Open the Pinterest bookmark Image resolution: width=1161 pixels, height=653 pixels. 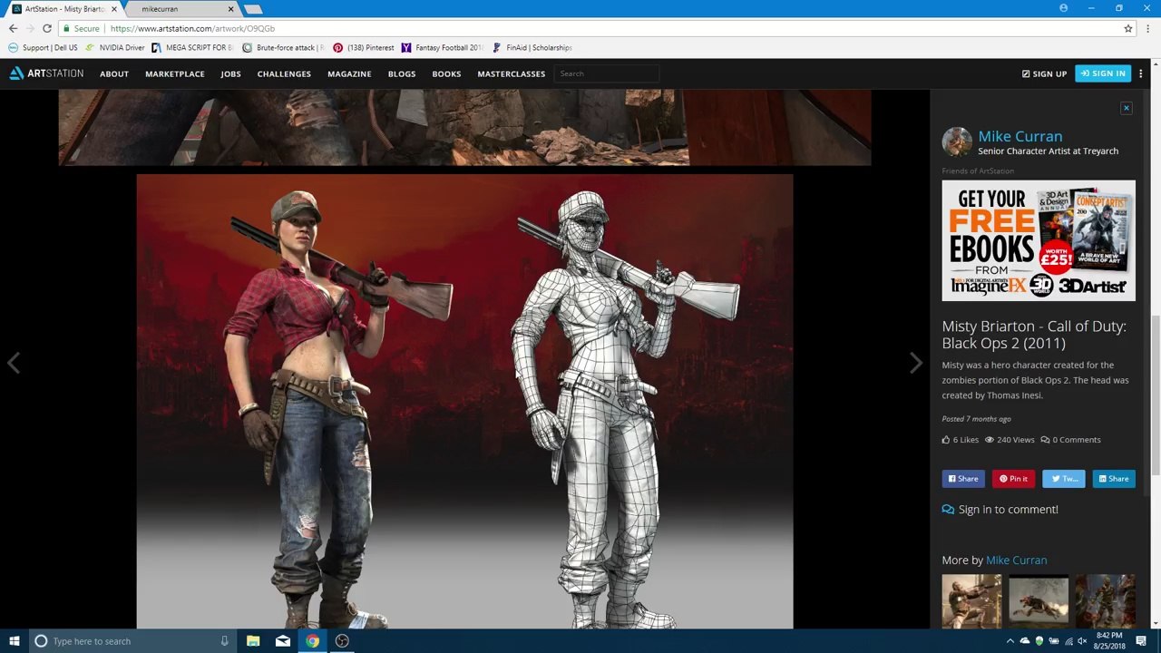click(x=364, y=47)
